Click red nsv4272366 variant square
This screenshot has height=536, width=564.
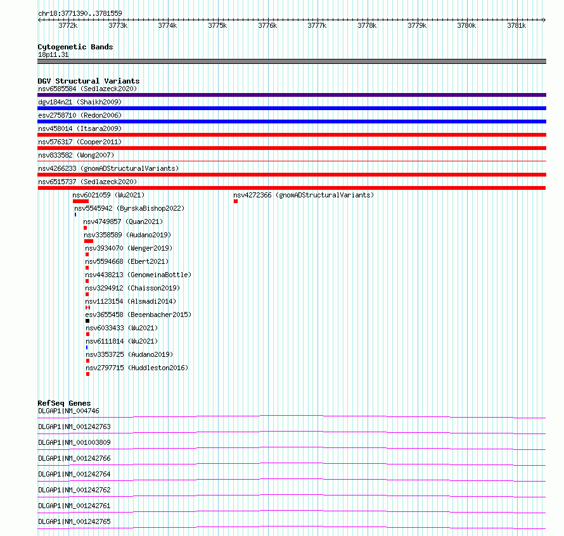[x=236, y=201]
